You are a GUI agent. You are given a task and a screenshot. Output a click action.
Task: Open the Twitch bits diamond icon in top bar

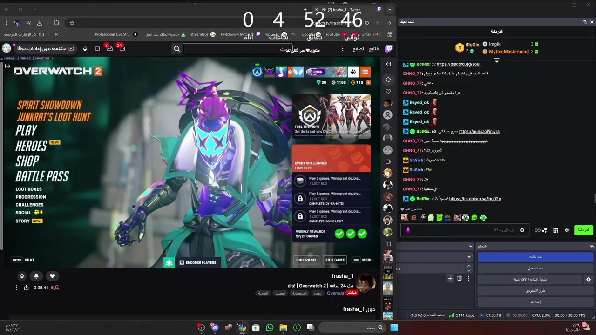tap(85, 48)
